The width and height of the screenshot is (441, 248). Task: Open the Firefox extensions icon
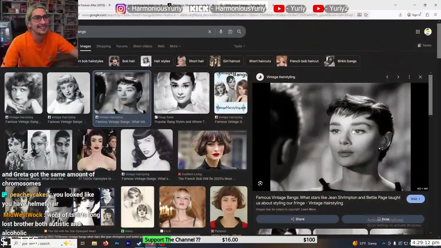427,15
